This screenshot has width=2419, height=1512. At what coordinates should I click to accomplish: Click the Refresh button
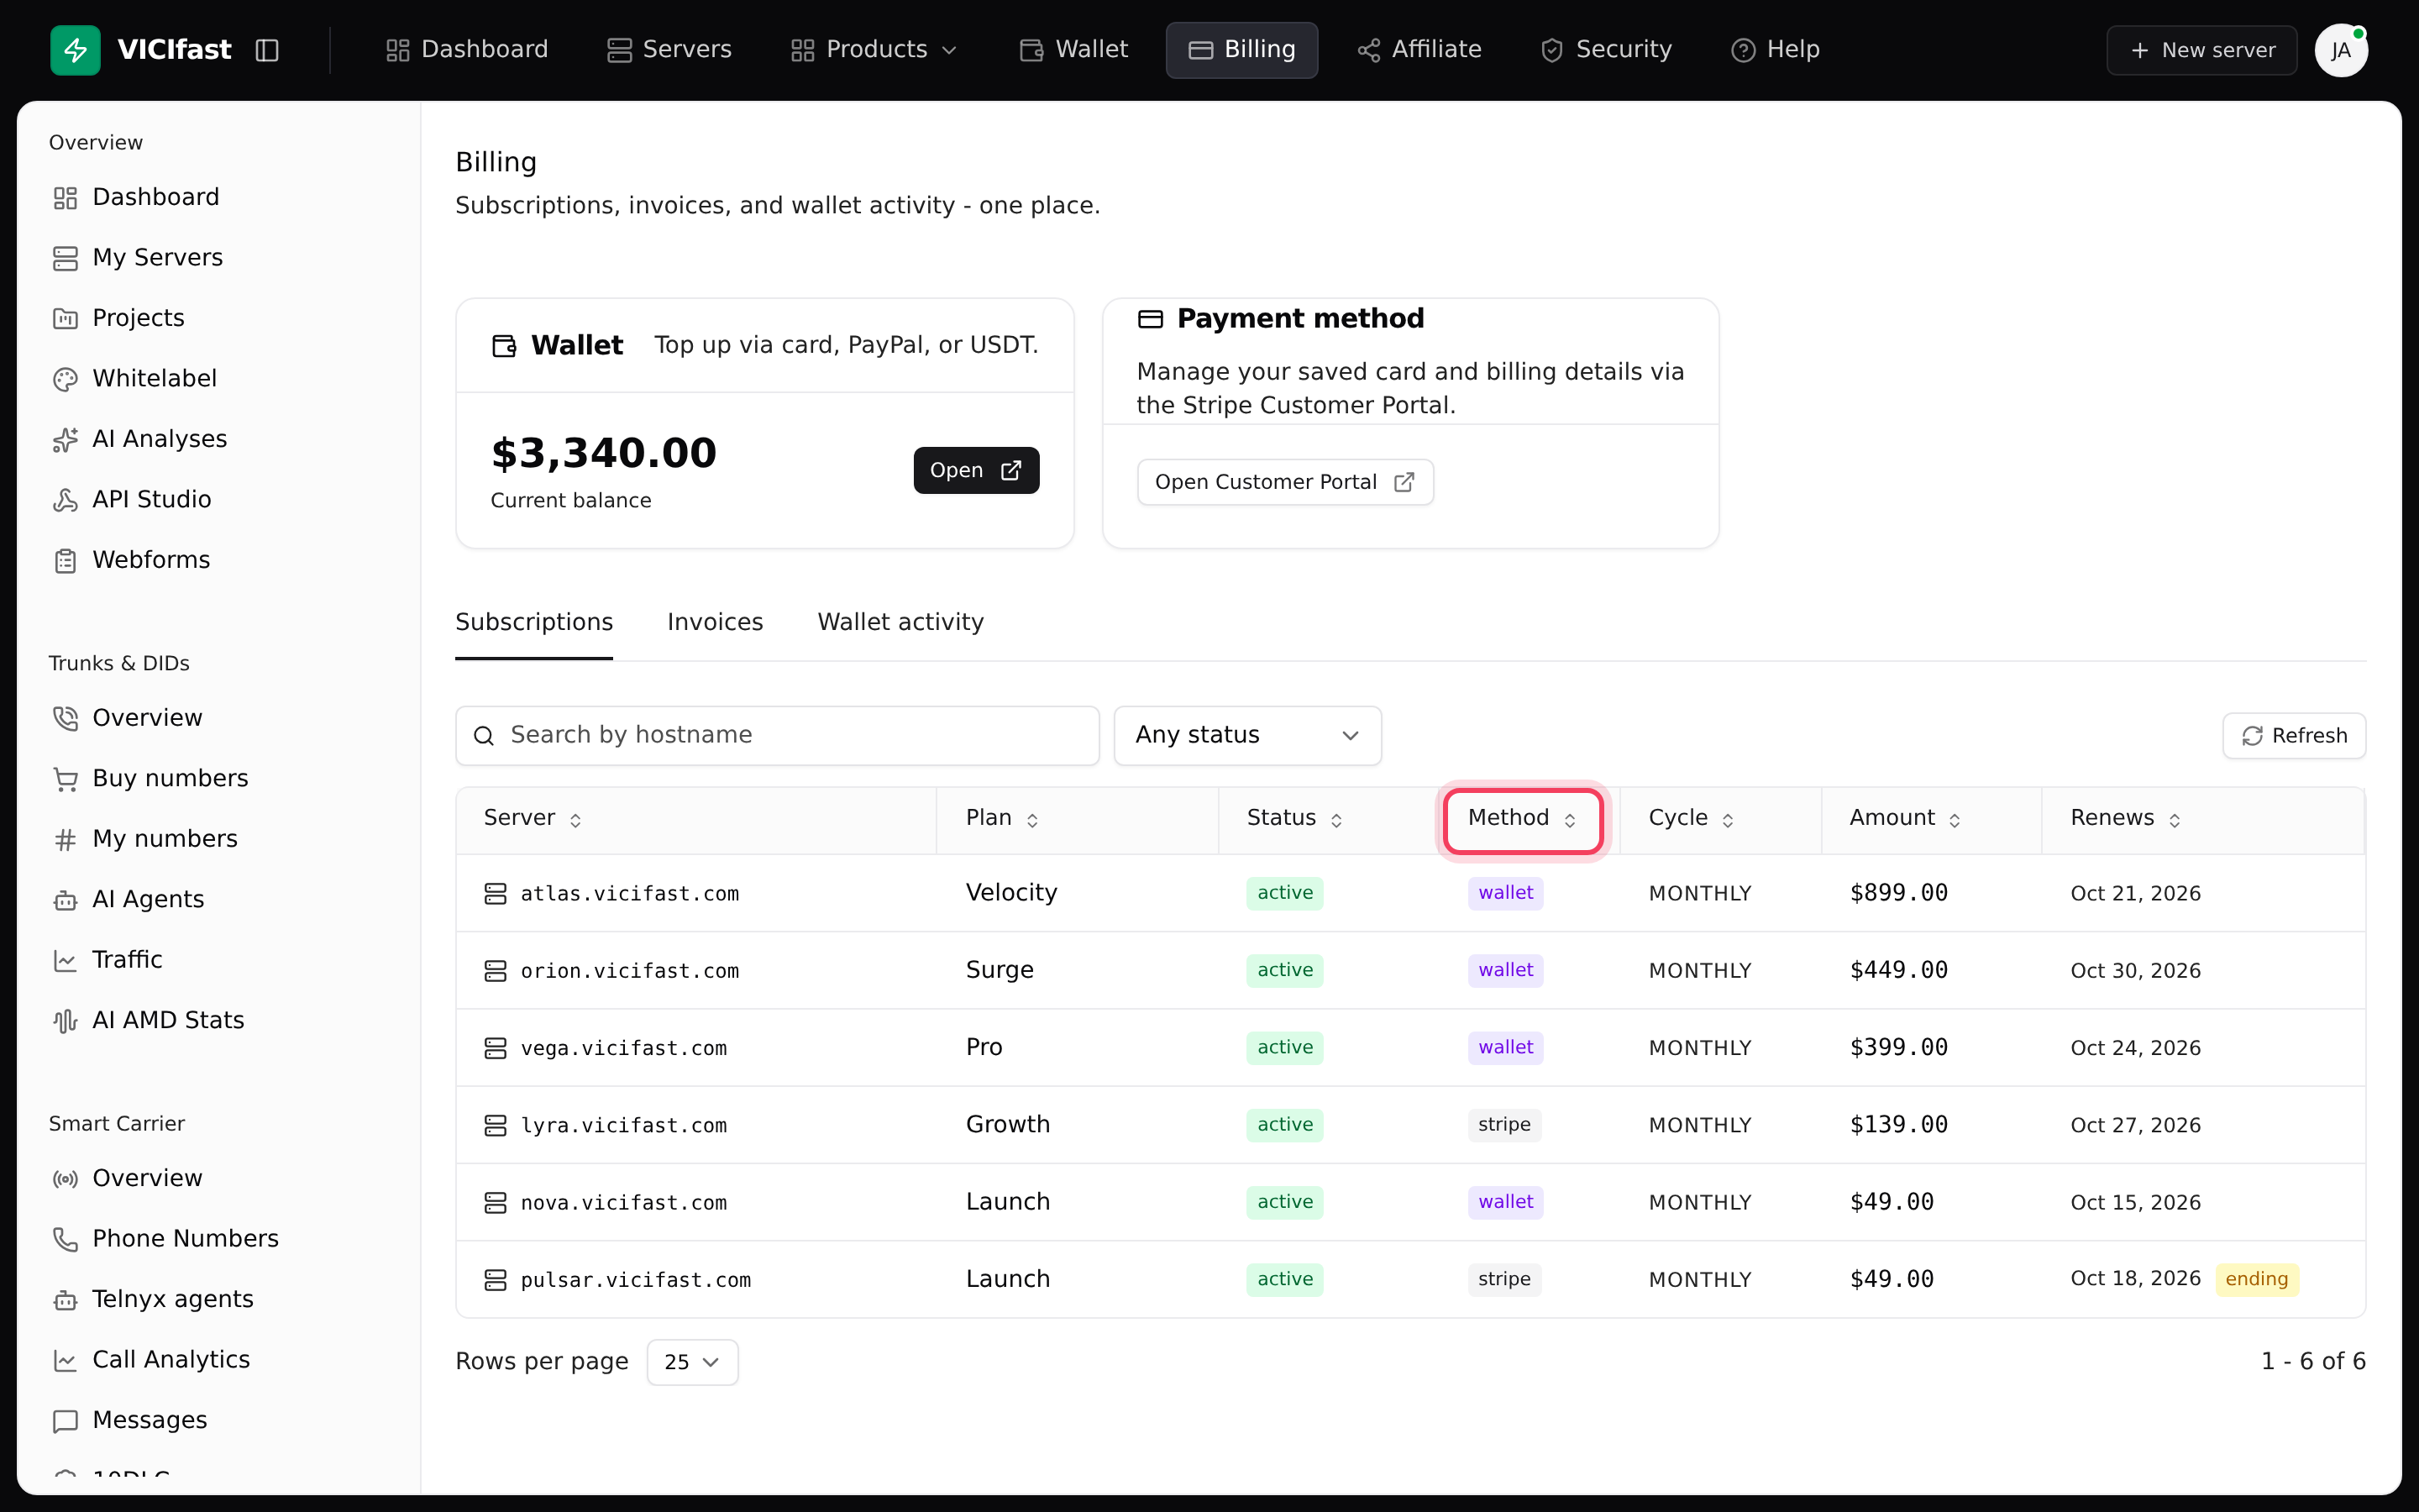2294,736
